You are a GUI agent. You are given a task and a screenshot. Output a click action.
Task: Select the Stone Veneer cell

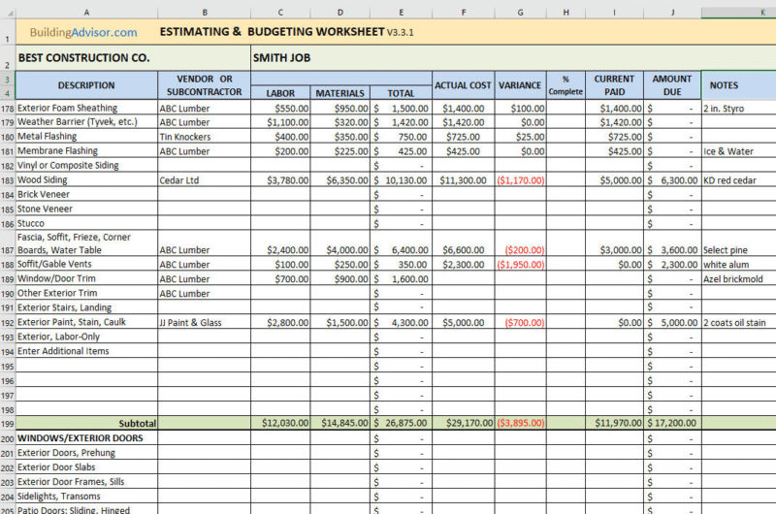pos(86,209)
